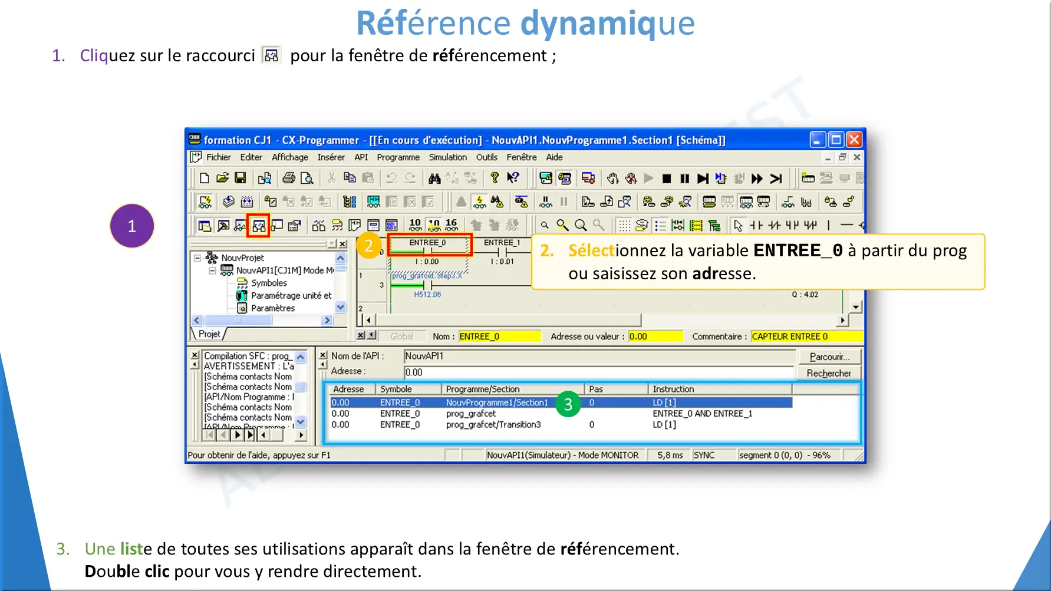Toggle work online with PLC icon
Screen dimensions: 1051x591
point(205,202)
